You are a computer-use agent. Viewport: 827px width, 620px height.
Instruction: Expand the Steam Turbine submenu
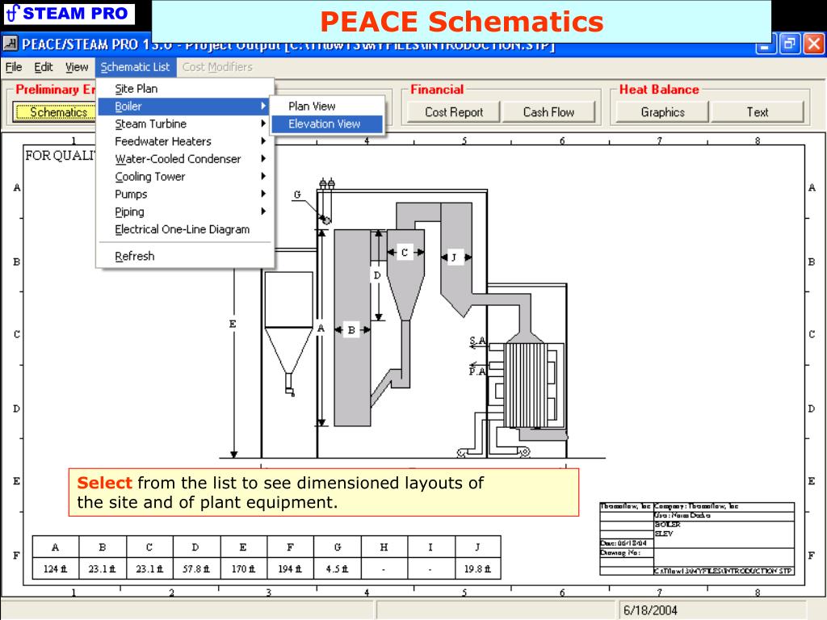(x=185, y=124)
